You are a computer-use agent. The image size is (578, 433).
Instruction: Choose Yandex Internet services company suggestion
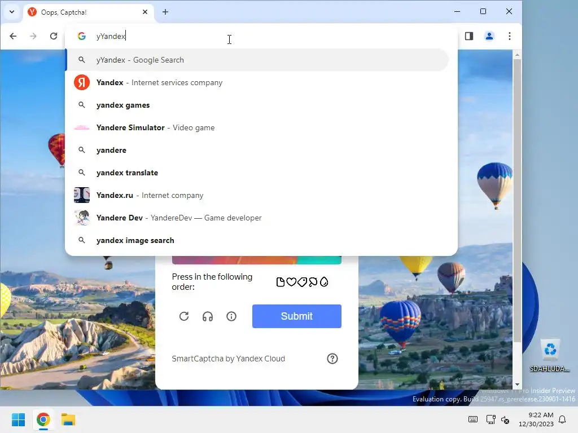tap(257, 82)
